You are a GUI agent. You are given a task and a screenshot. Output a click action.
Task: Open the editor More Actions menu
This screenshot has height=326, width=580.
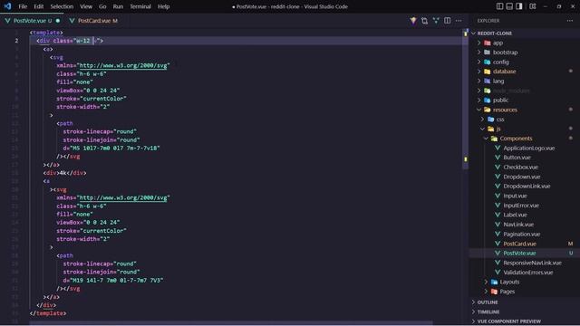pyautogui.click(x=459, y=21)
